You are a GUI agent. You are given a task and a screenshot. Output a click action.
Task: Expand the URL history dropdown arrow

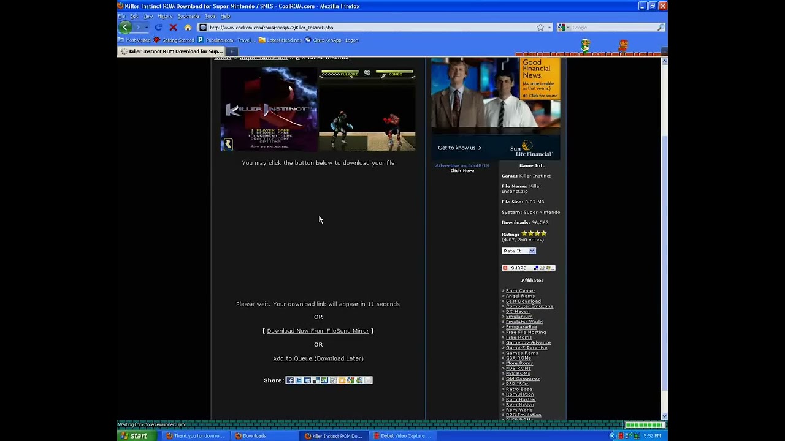click(x=549, y=28)
